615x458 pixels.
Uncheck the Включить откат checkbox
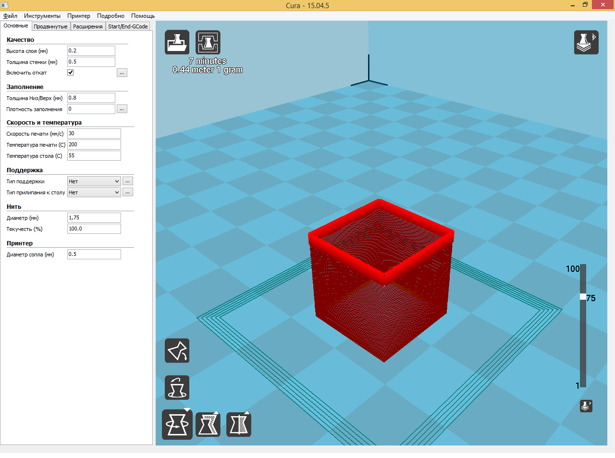coord(70,73)
